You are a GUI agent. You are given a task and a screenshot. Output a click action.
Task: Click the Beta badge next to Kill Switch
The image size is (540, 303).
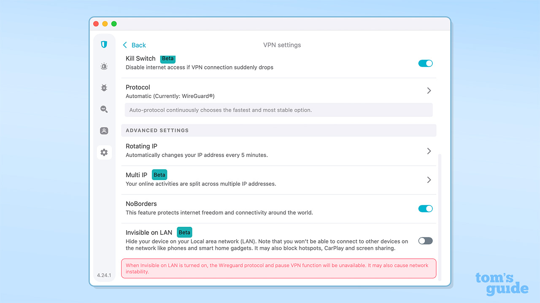pyautogui.click(x=167, y=58)
